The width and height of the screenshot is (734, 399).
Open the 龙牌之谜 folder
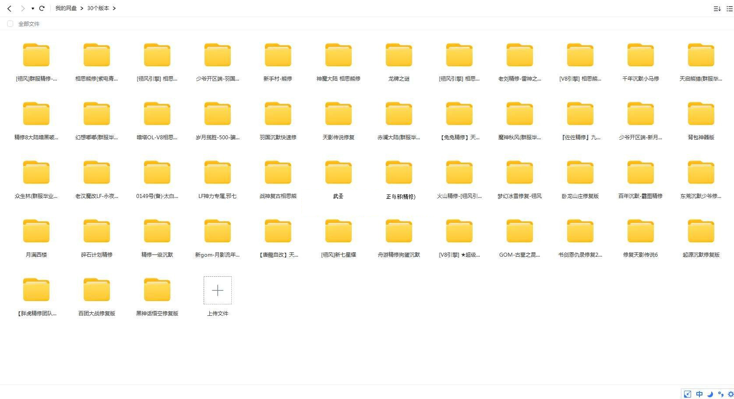click(399, 56)
